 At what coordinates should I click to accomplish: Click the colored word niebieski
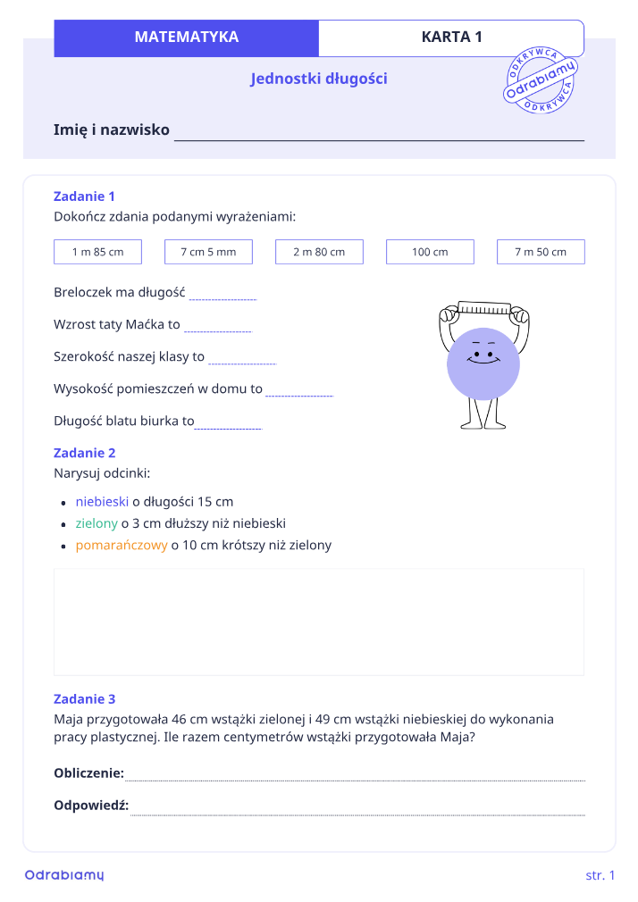(102, 502)
